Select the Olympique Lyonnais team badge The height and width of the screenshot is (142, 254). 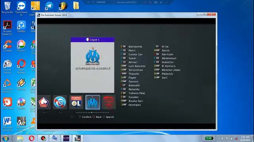(76, 103)
